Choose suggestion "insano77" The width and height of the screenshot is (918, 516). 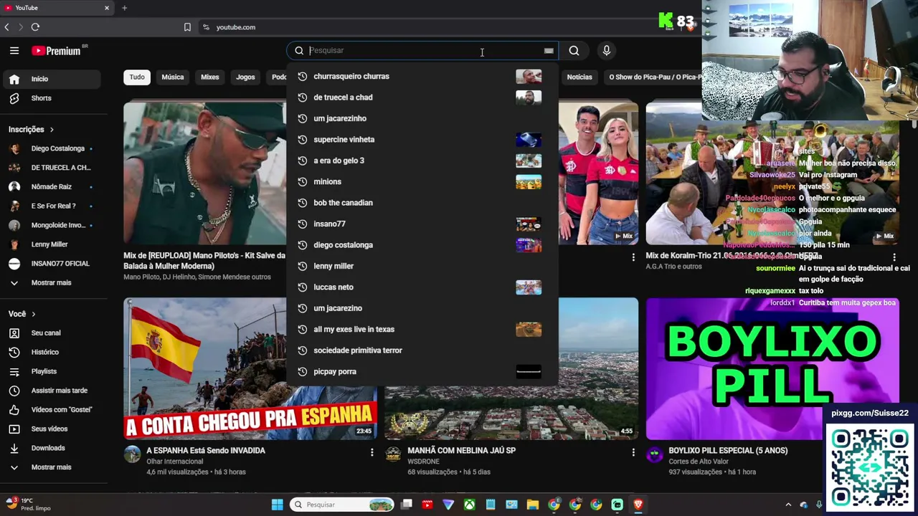tap(422, 224)
